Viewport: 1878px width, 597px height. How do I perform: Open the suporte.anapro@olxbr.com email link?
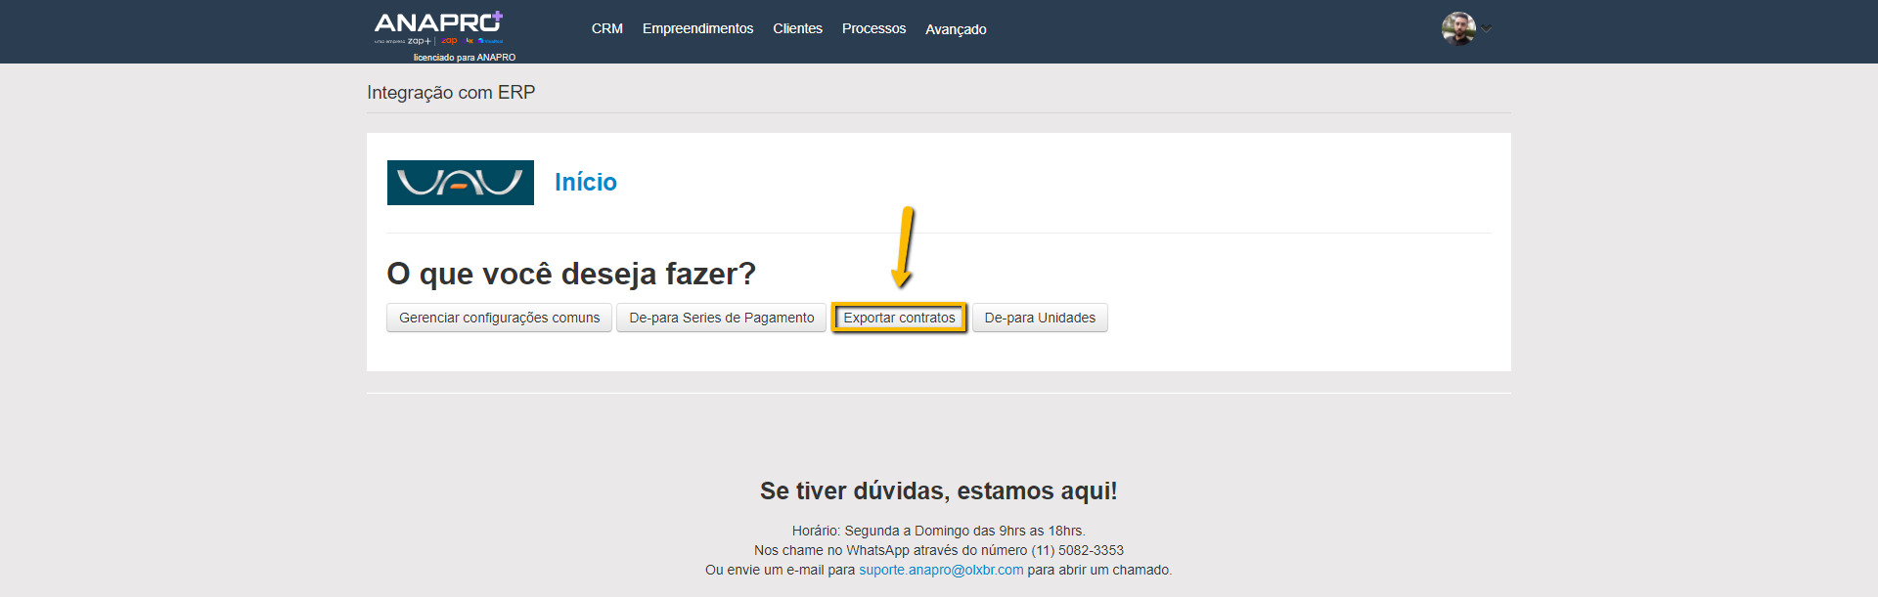[x=941, y=570]
